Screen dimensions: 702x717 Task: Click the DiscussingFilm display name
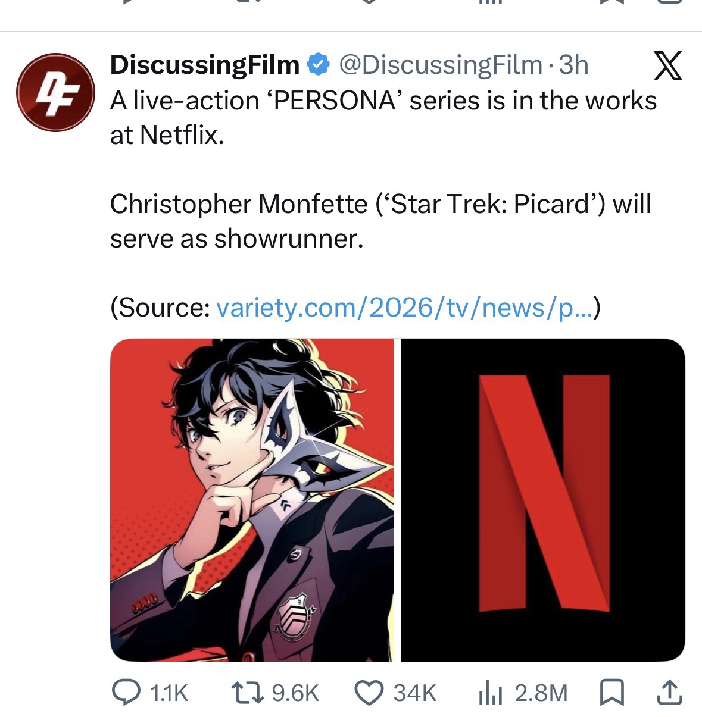pyautogui.click(x=205, y=65)
